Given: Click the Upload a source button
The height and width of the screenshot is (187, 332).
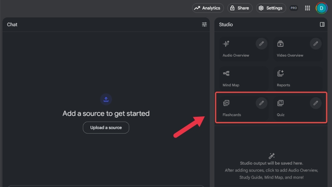Looking at the screenshot, I should (x=106, y=128).
